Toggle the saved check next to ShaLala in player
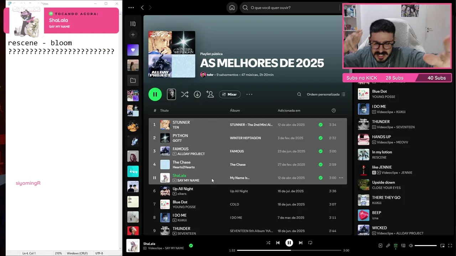Viewport: 456px width, 256px height. click(191, 245)
